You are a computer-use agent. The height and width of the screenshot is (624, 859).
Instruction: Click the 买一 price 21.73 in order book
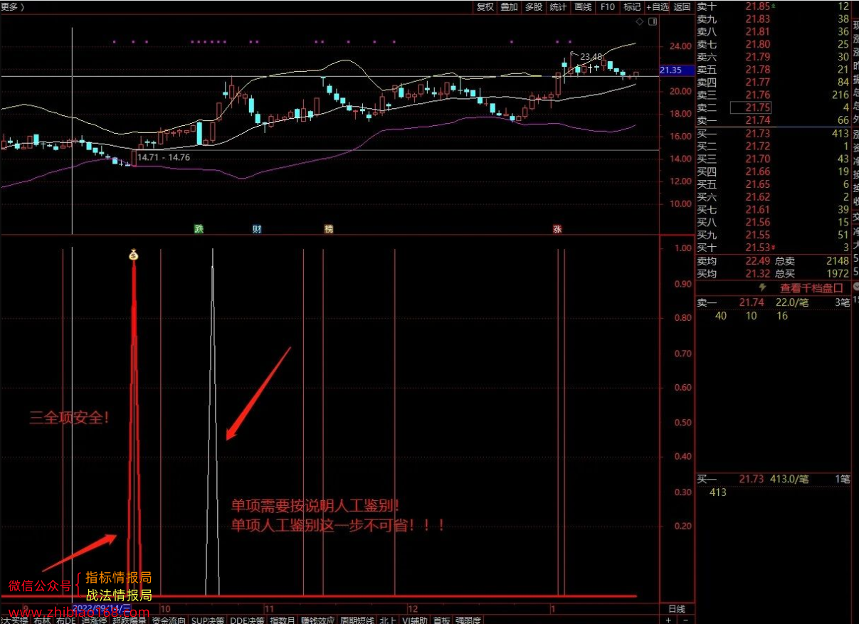(x=758, y=134)
